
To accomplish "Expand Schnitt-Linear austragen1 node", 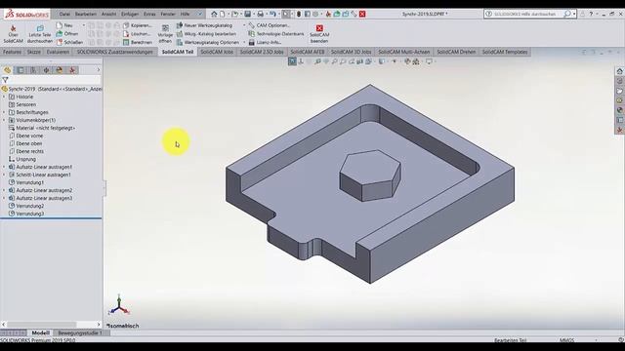I will tap(4, 175).
